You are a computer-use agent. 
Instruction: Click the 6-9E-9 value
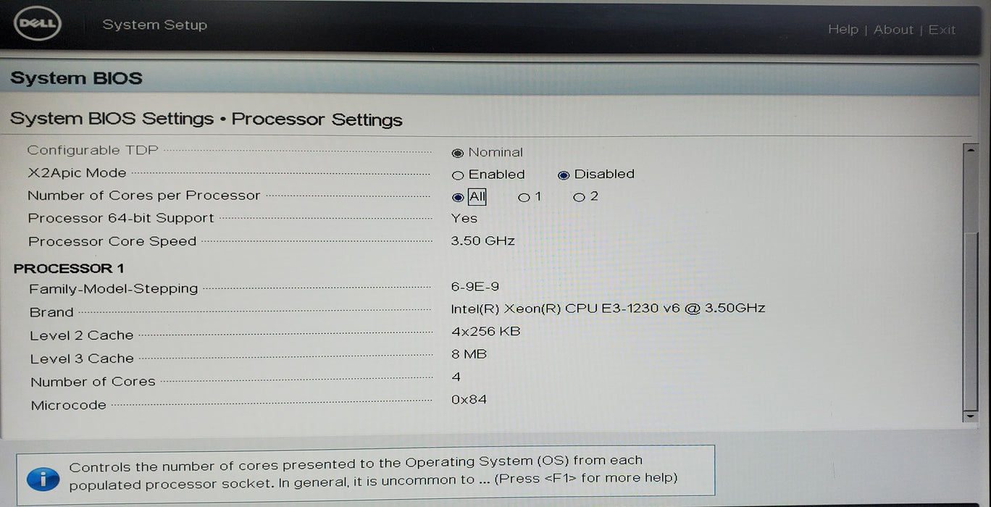[x=474, y=287]
